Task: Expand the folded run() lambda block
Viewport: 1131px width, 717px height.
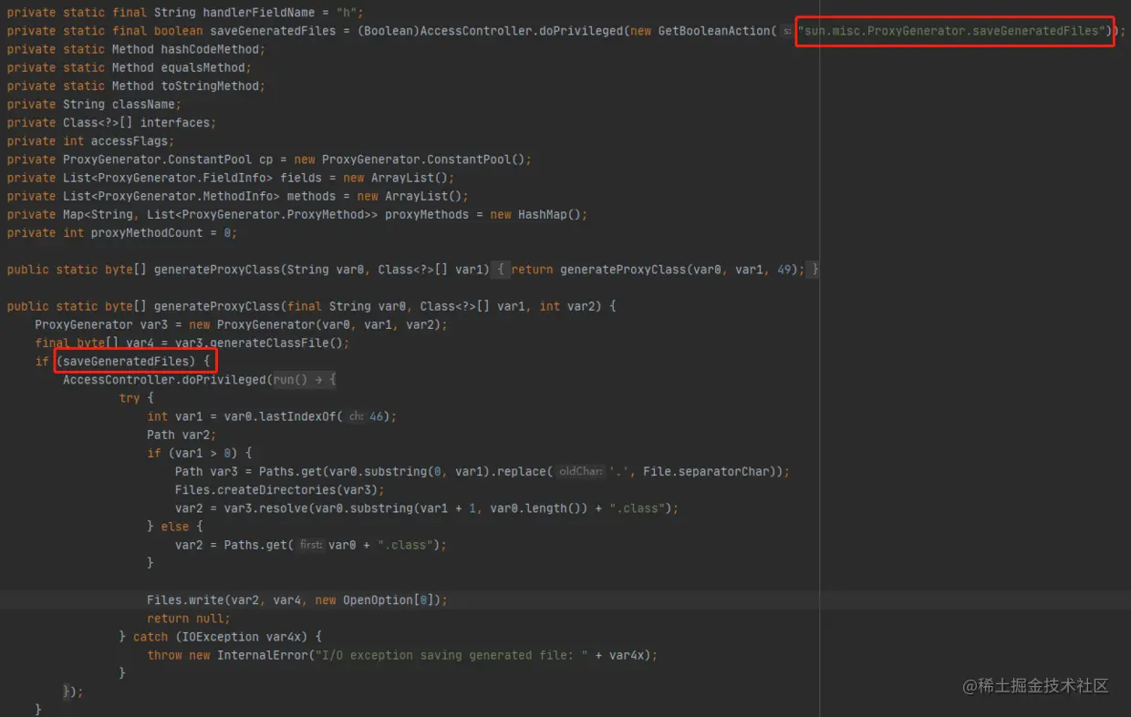Action: click(x=305, y=380)
